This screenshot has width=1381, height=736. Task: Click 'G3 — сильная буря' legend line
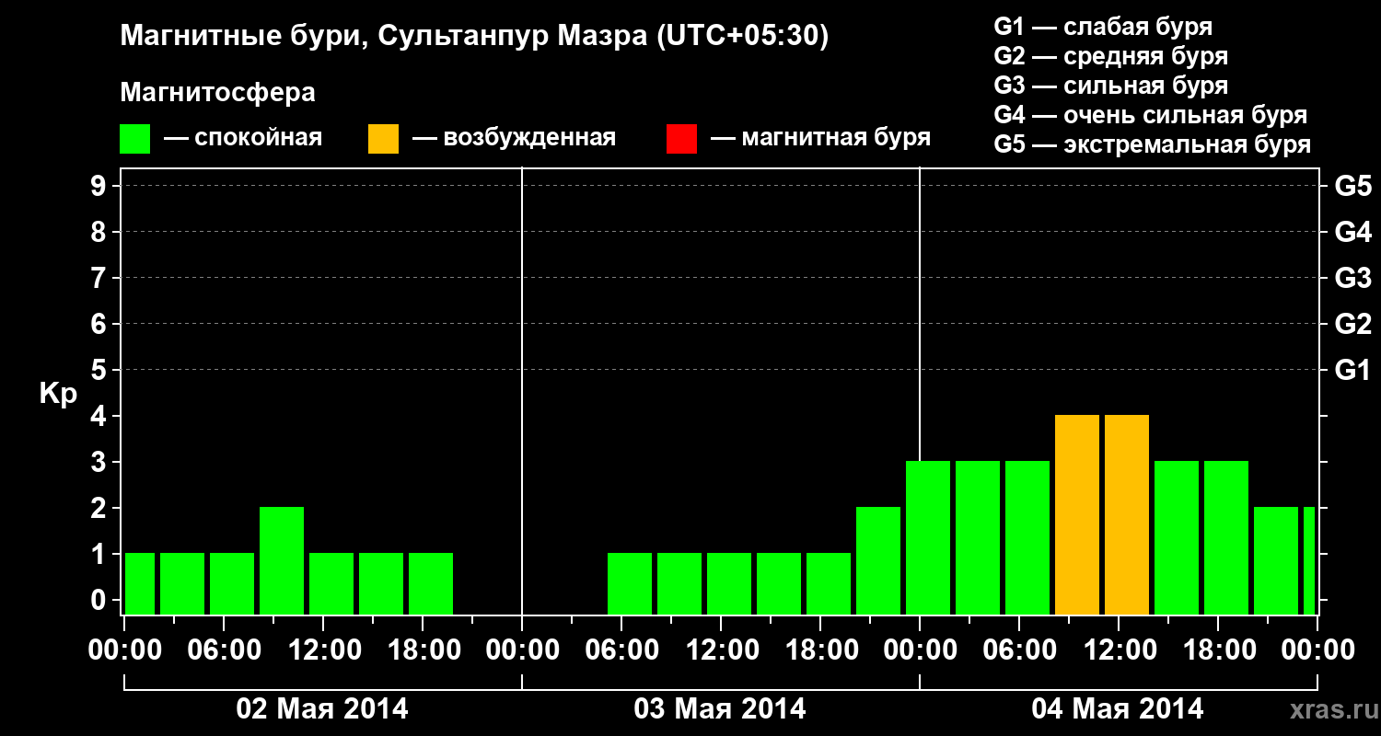tap(1111, 86)
